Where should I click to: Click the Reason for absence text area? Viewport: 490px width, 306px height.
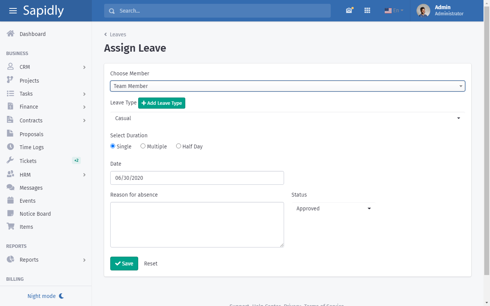click(x=197, y=225)
